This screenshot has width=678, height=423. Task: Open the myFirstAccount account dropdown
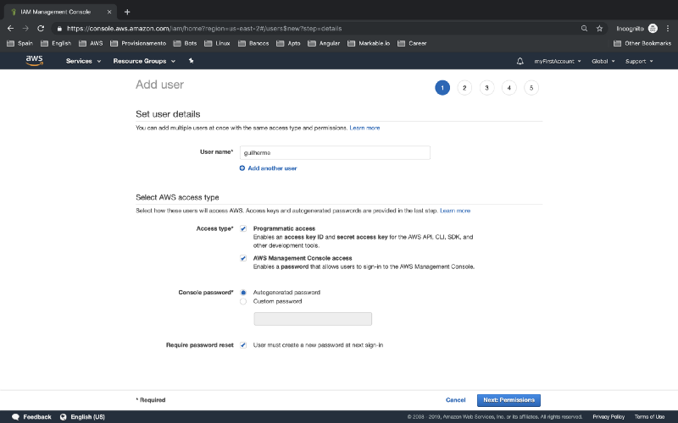(558, 61)
